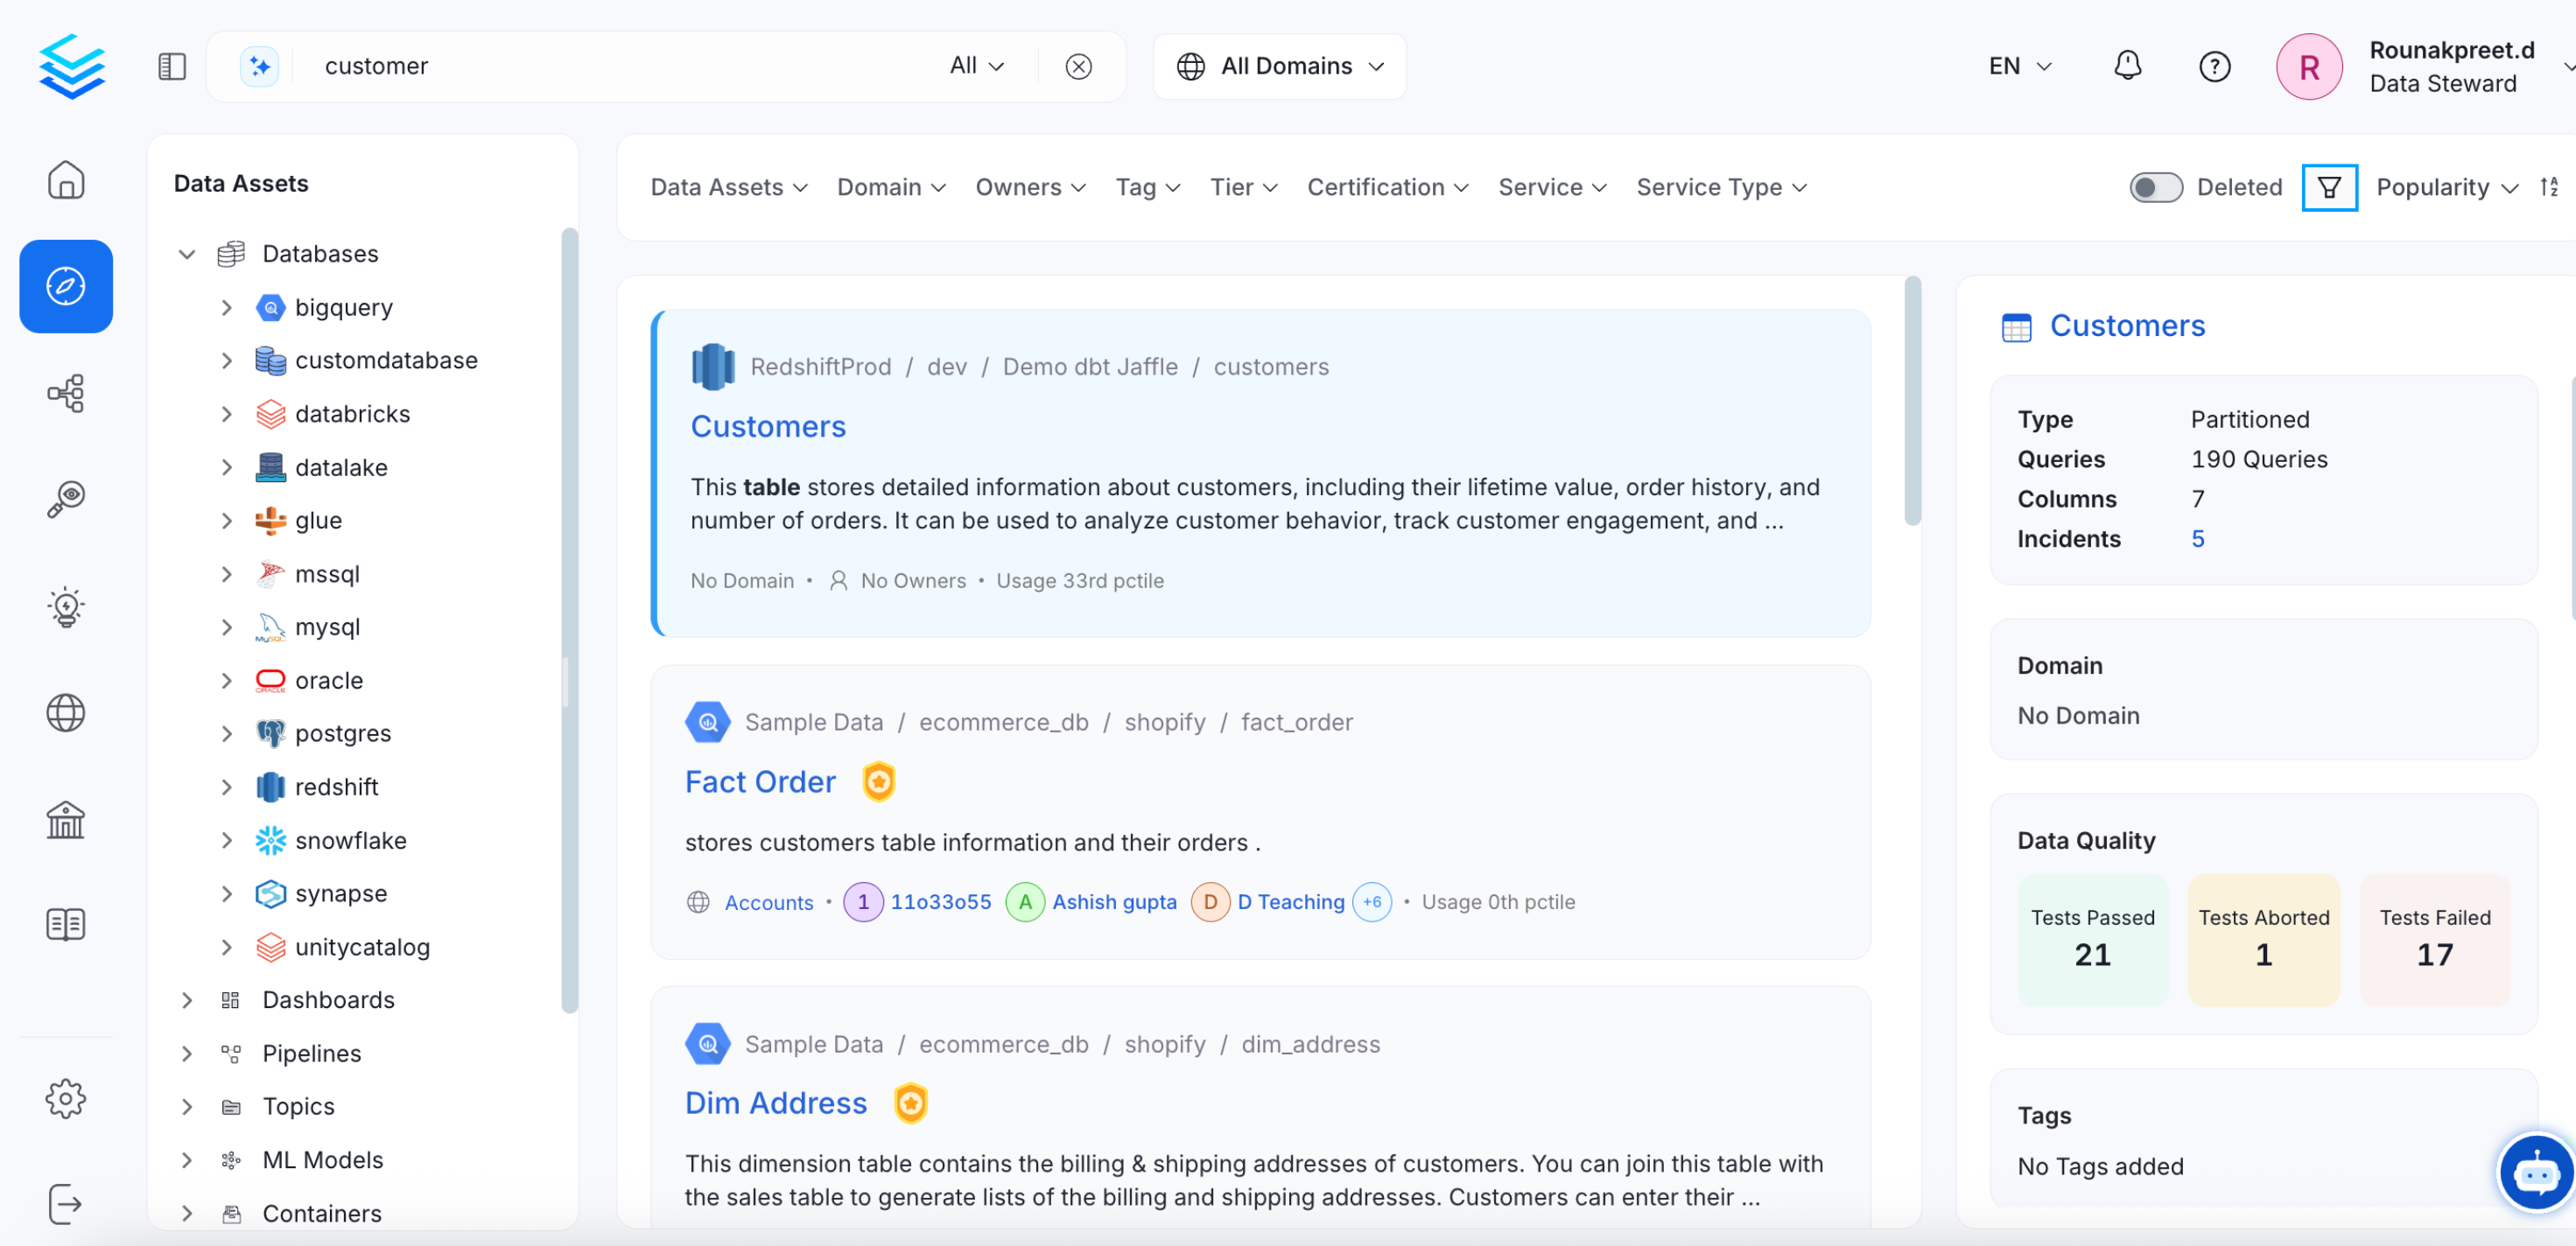Expand the snowflake database tree node
The height and width of the screenshot is (1246, 2576).
pyautogui.click(x=227, y=840)
